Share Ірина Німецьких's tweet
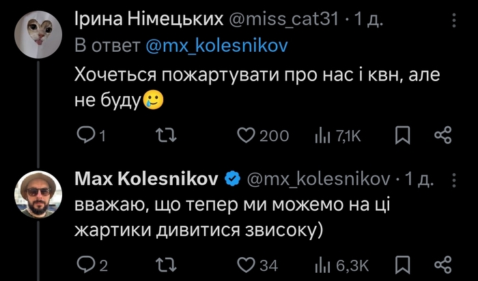The image size is (478, 281). coord(443,136)
